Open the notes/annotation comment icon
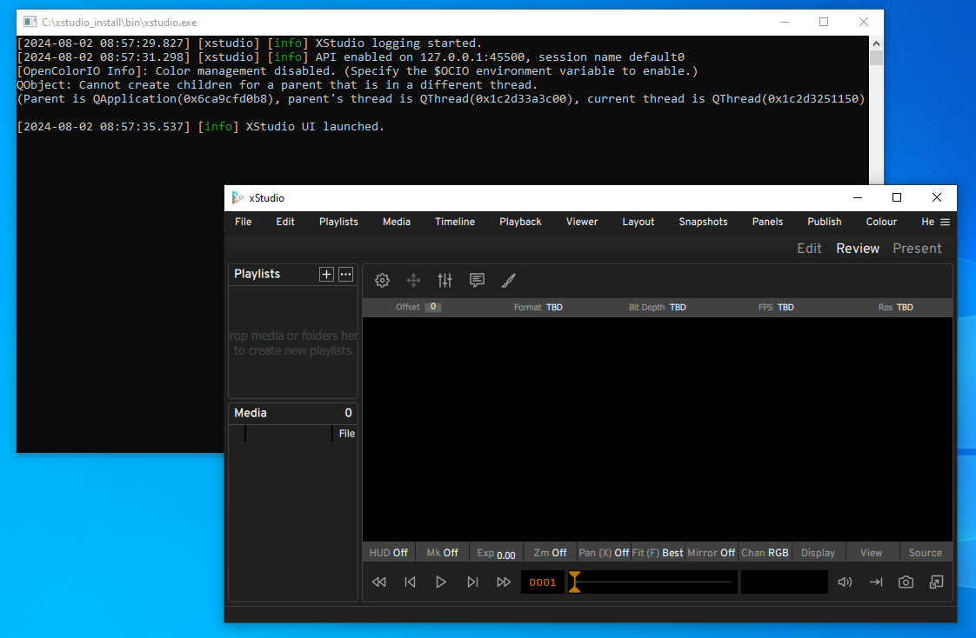 (477, 280)
